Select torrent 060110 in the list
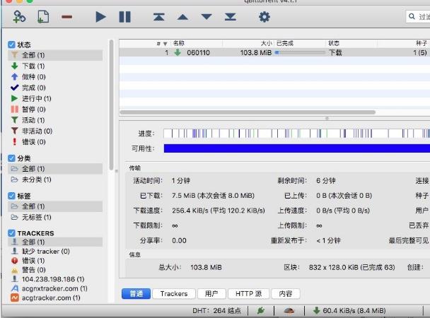 (x=274, y=52)
